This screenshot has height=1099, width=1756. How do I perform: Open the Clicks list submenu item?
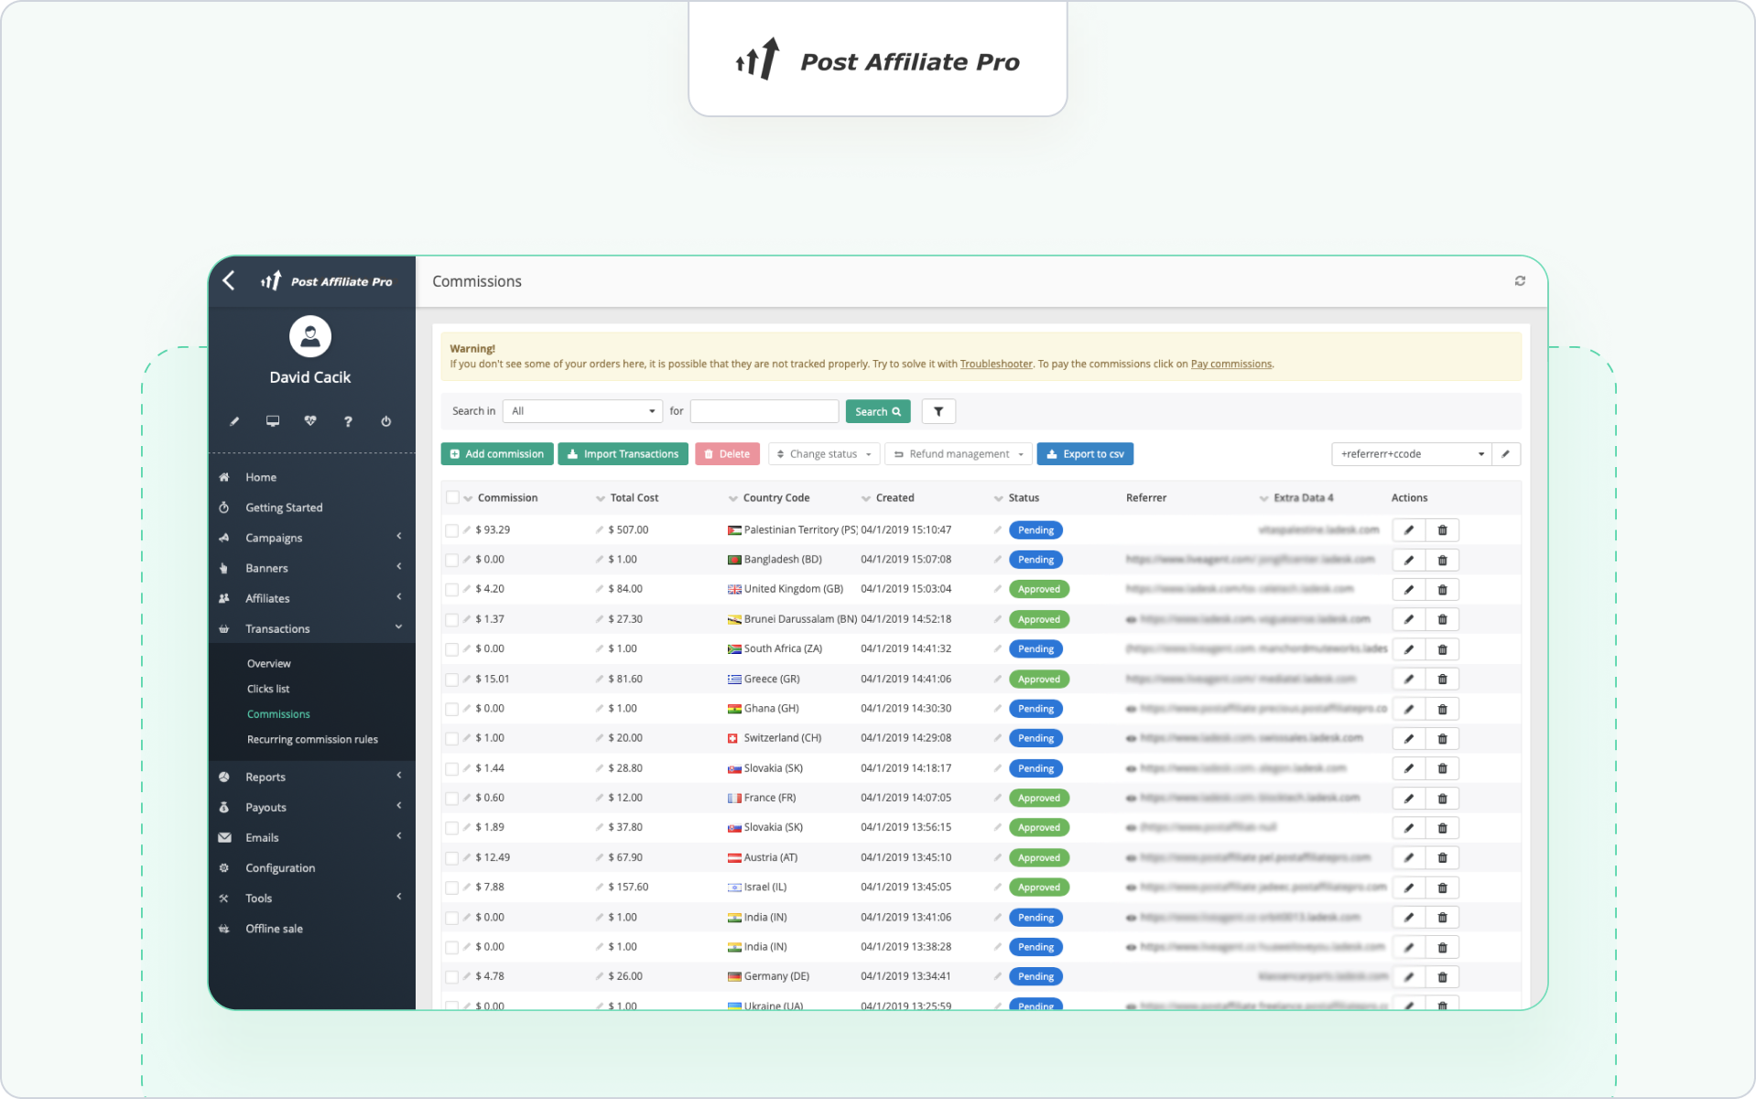[268, 689]
